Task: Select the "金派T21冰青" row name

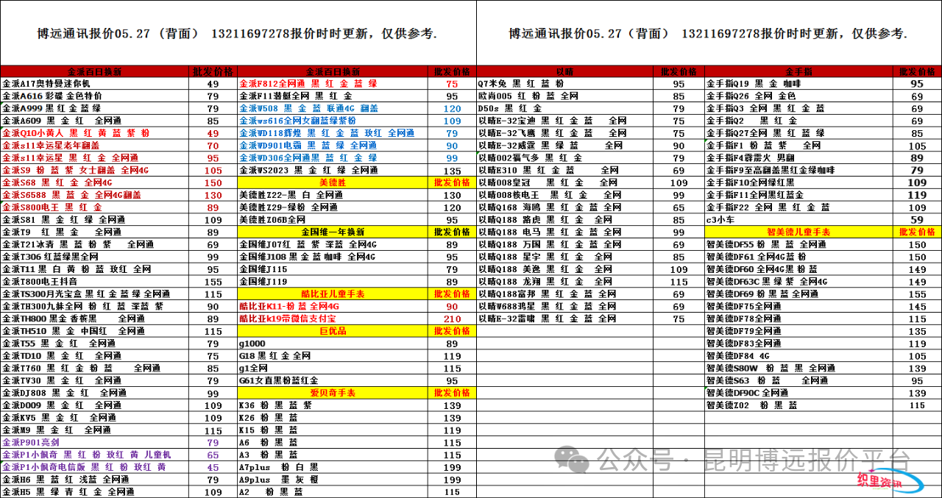Action: (95, 244)
